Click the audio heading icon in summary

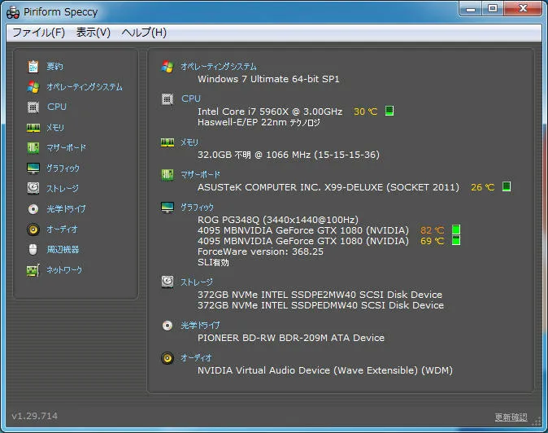167,358
